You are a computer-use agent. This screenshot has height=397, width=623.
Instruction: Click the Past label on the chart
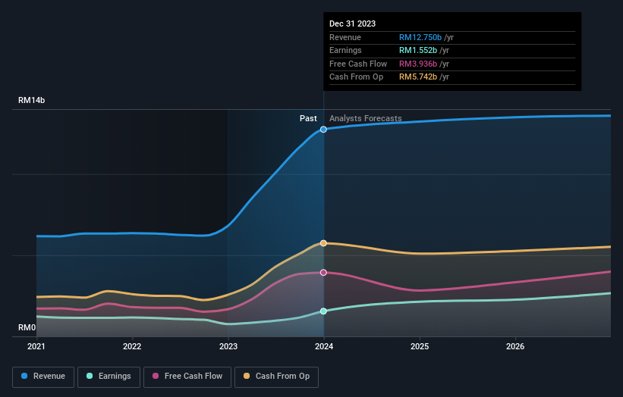tap(308, 118)
